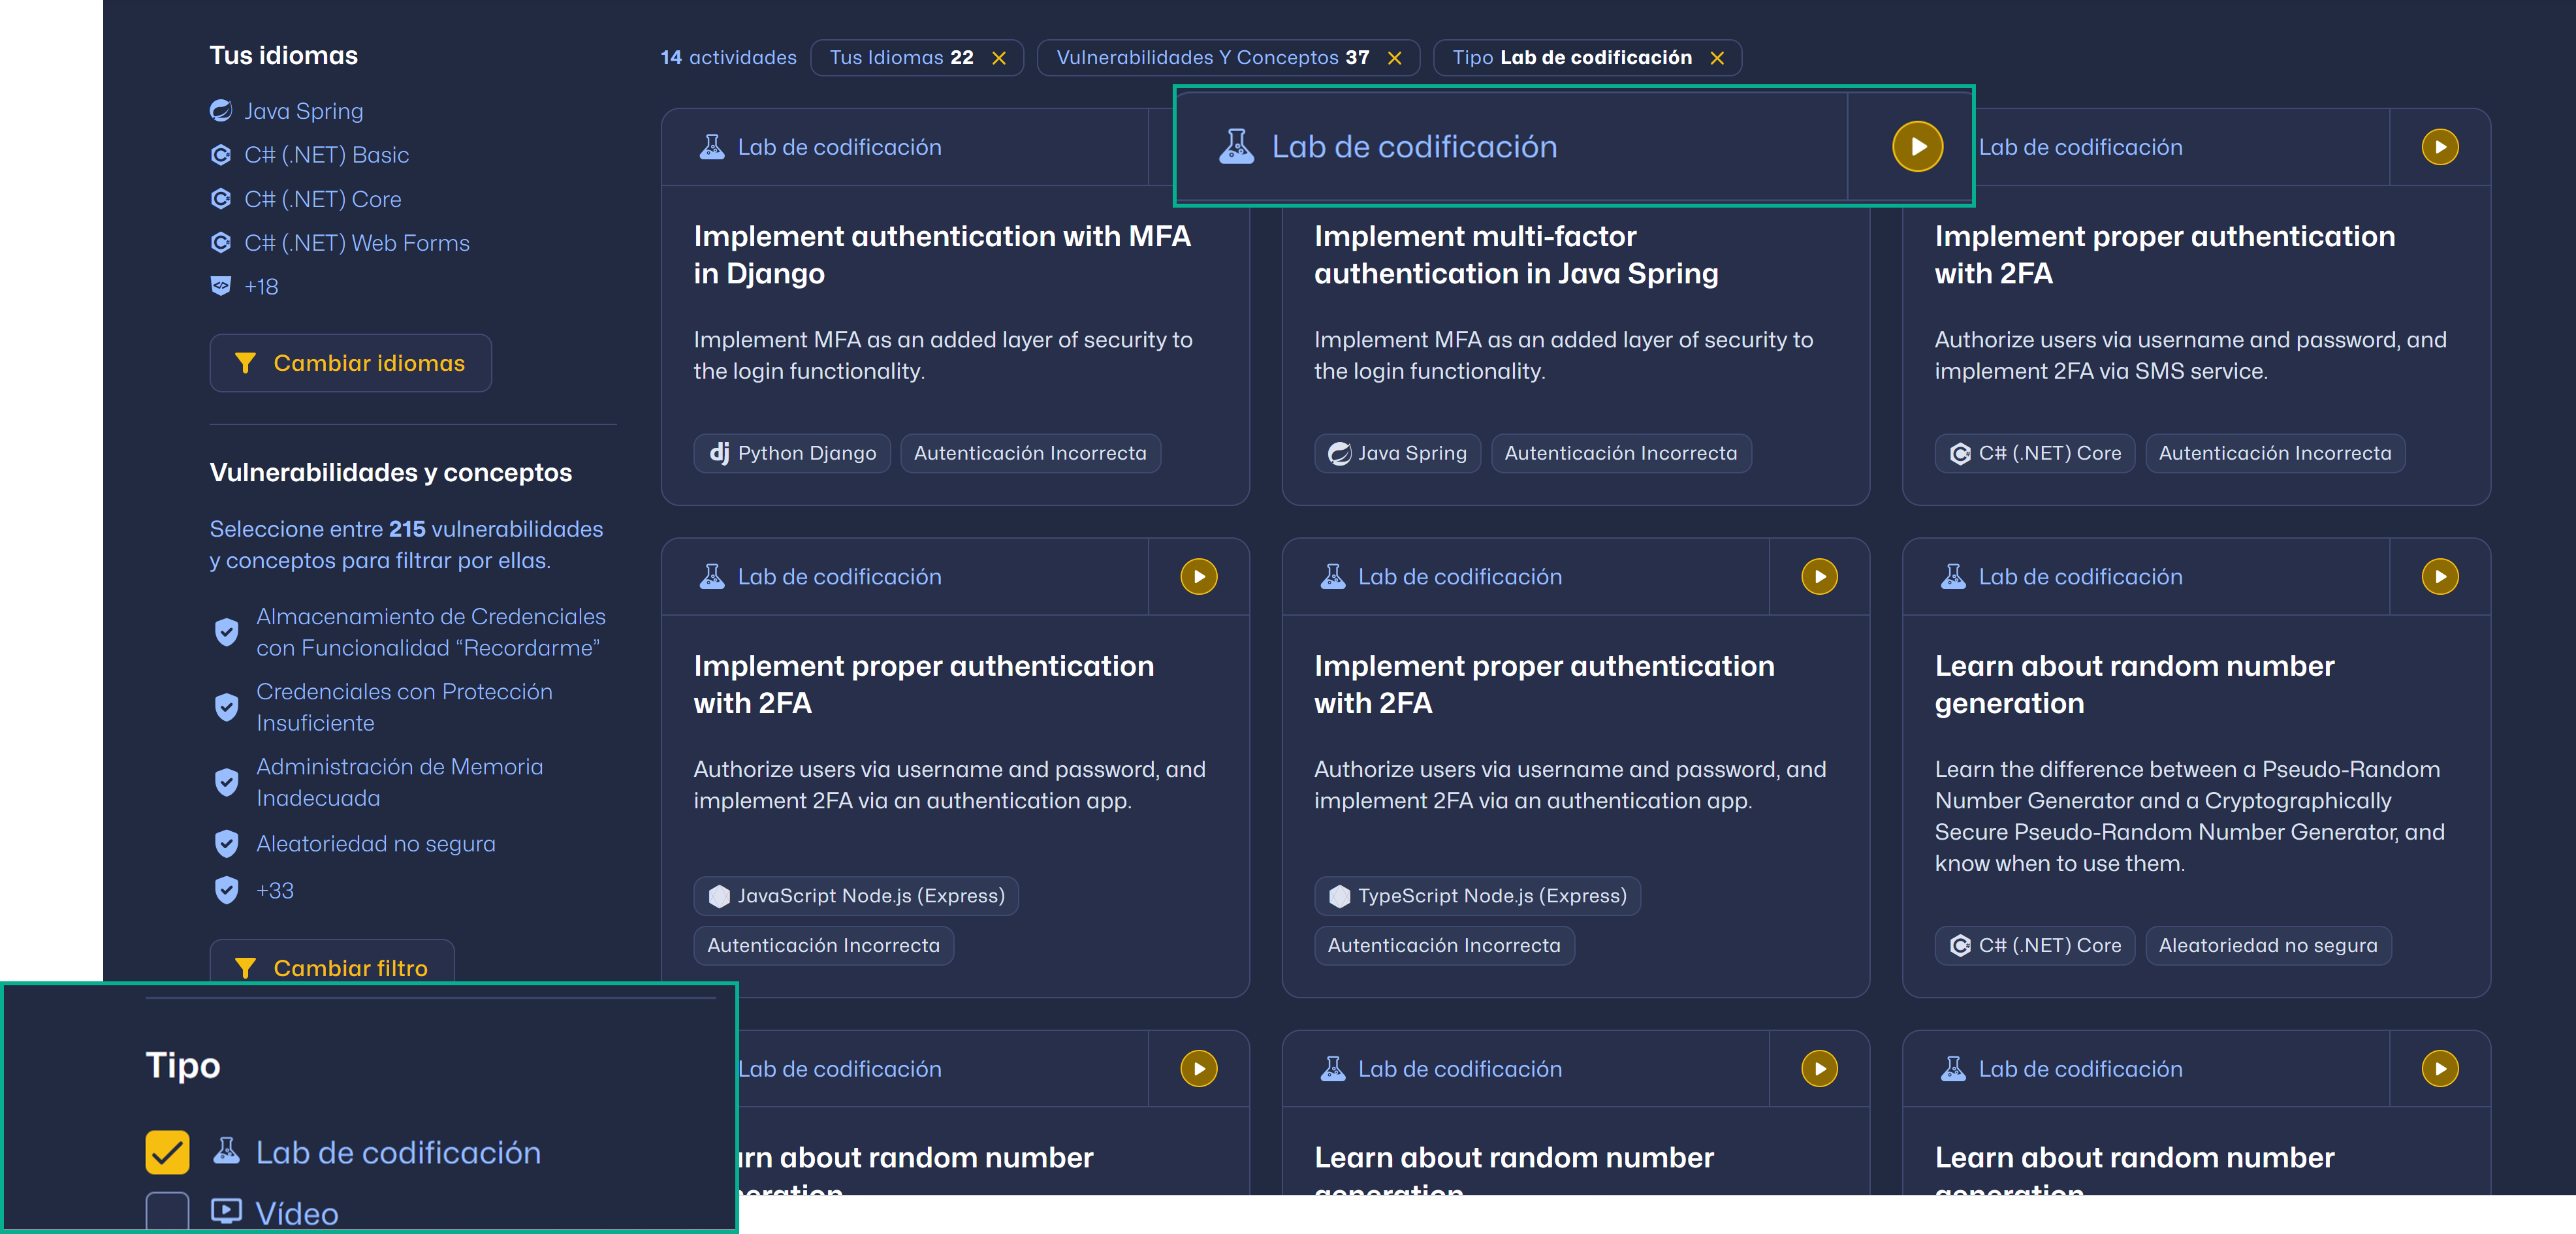Image resolution: width=2576 pixels, height=1234 pixels.
Task: Click the Java Spring icon in Tus idiomas
Action: (221, 111)
